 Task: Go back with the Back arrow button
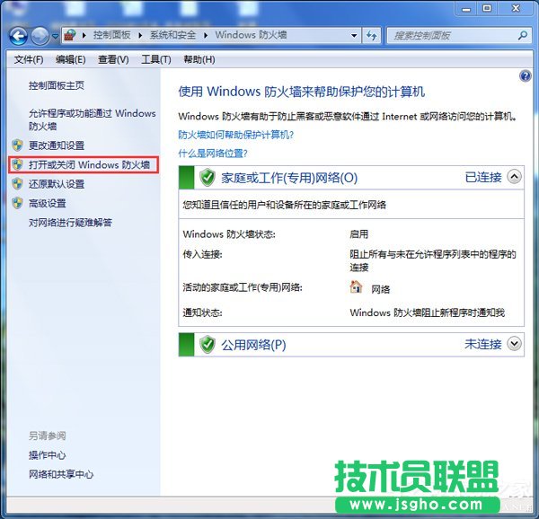(x=18, y=35)
